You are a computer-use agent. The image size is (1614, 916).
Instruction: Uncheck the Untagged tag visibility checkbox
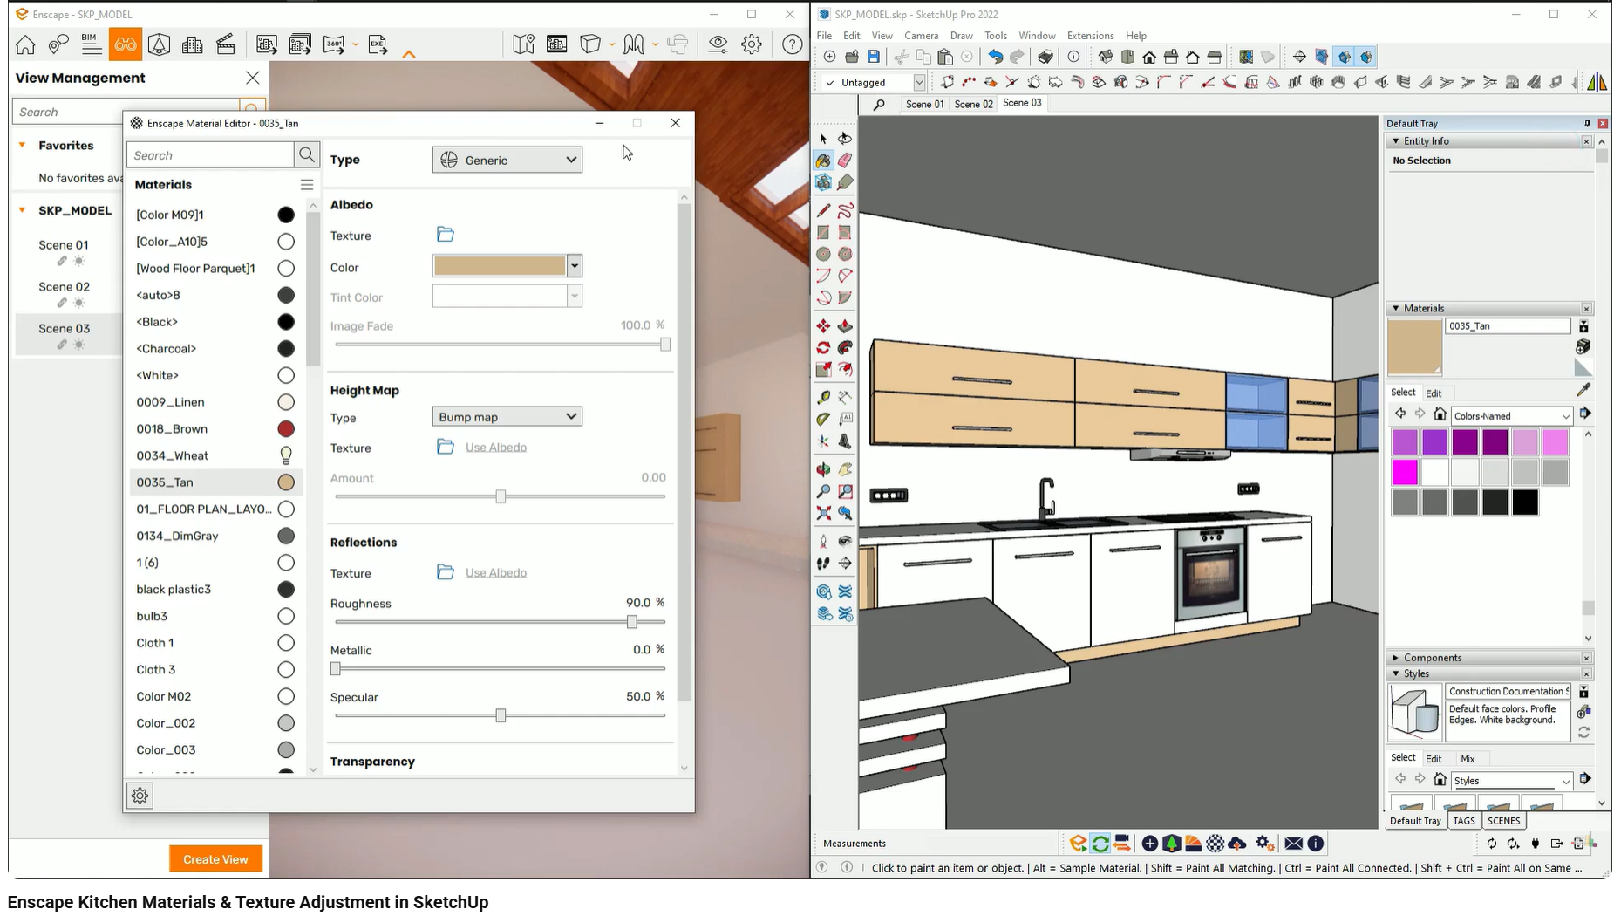[x=831, y=82]
